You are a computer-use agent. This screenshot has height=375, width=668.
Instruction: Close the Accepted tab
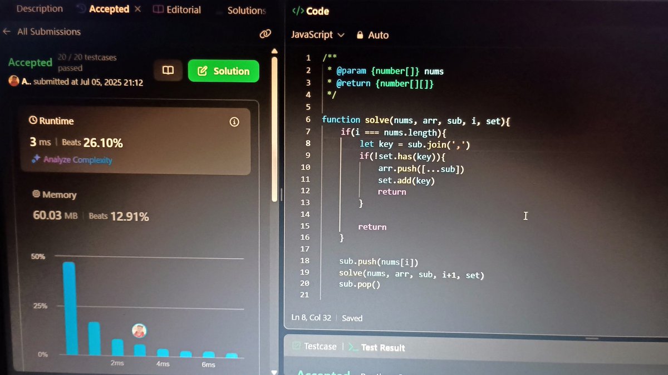tap(138, 9)
